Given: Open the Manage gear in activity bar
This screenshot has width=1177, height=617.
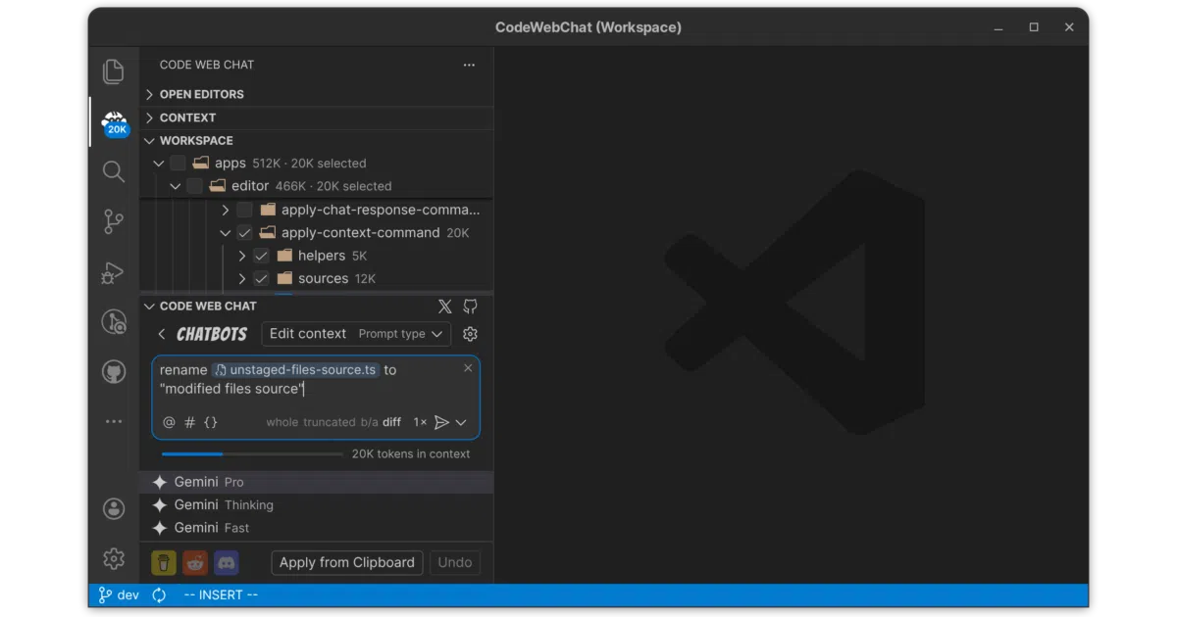Looking at the screenshot, I should tap(114, 558).
